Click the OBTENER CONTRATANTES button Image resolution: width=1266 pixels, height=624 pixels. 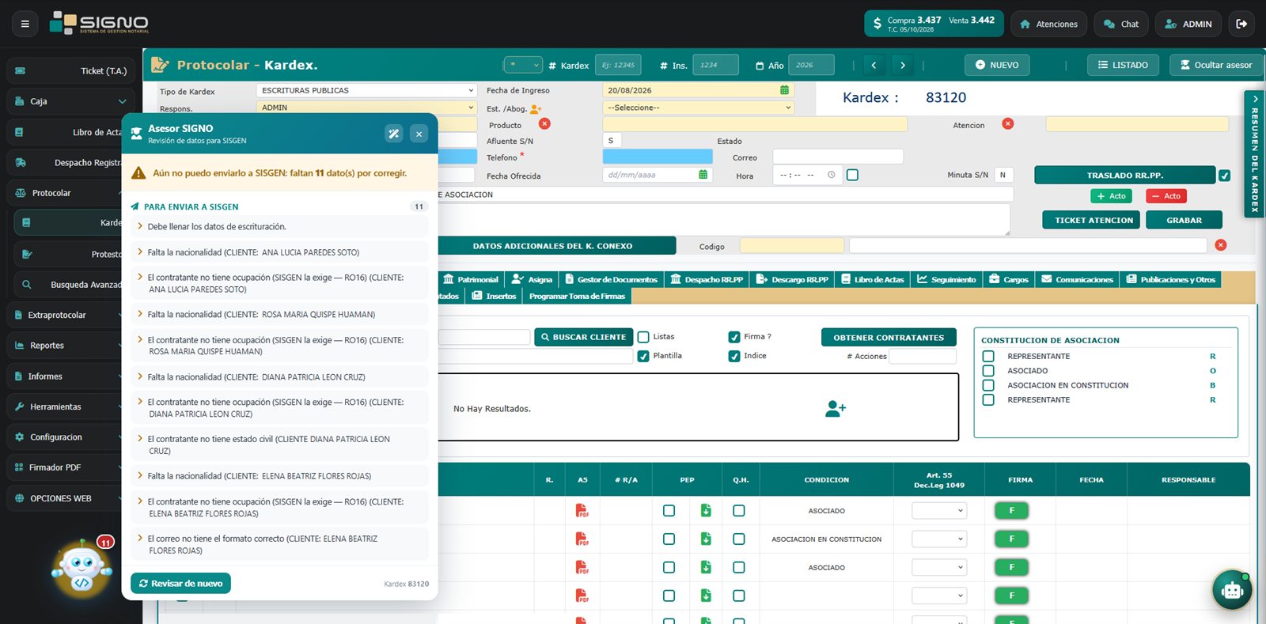(889, 338)
